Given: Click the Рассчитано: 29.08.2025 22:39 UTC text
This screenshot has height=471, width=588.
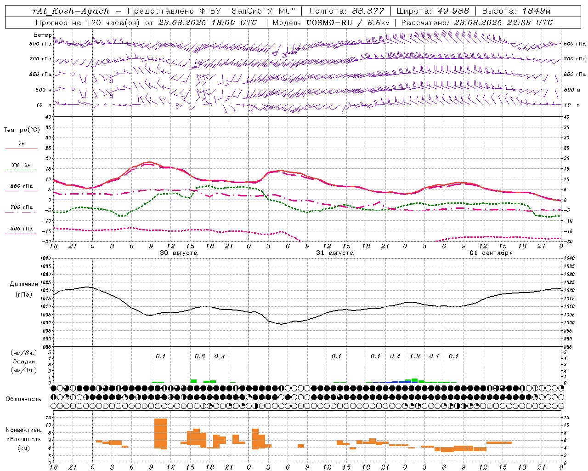Looking at the screenshot, I should (x=477, y=23).
